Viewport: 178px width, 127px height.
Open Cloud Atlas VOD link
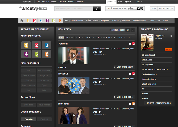click(147, 60)
